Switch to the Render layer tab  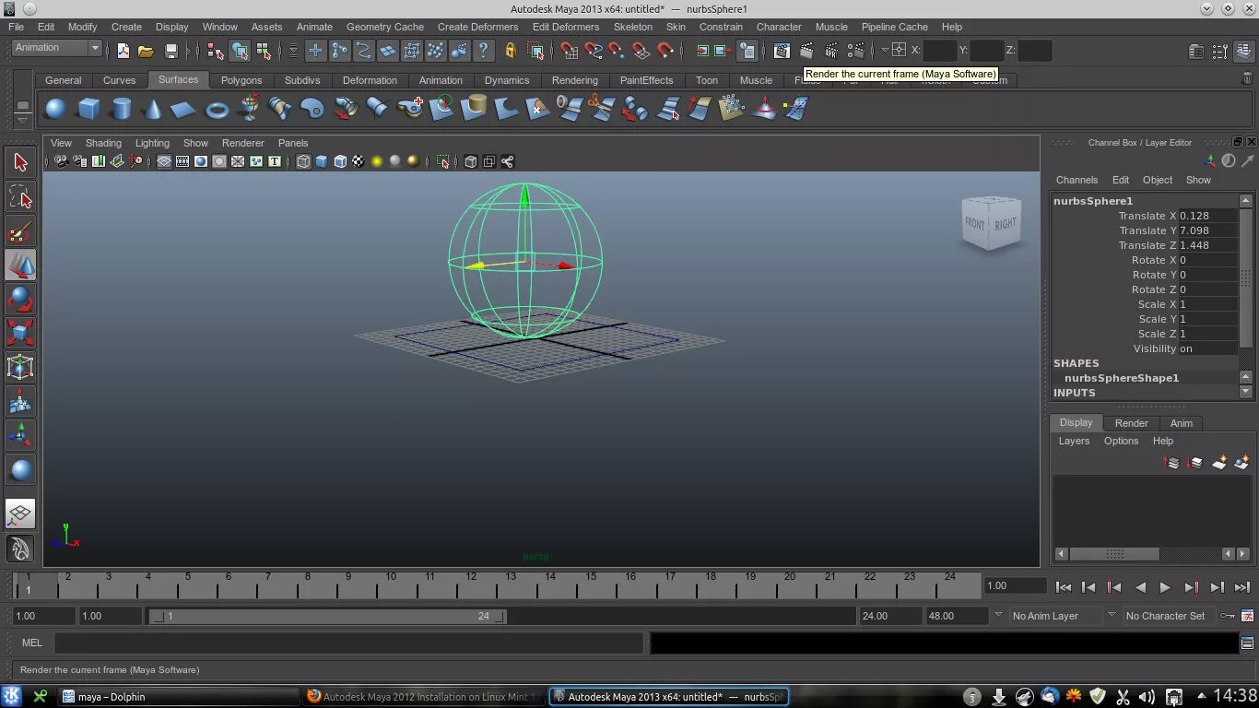(x=1131, y=423)
